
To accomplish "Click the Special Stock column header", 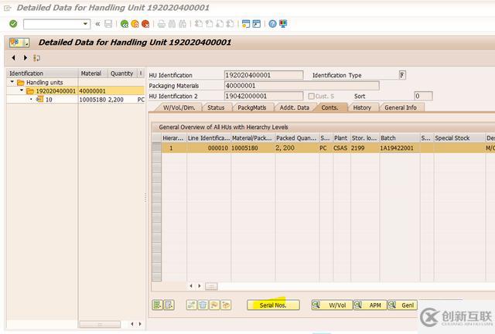I will 459,138.
